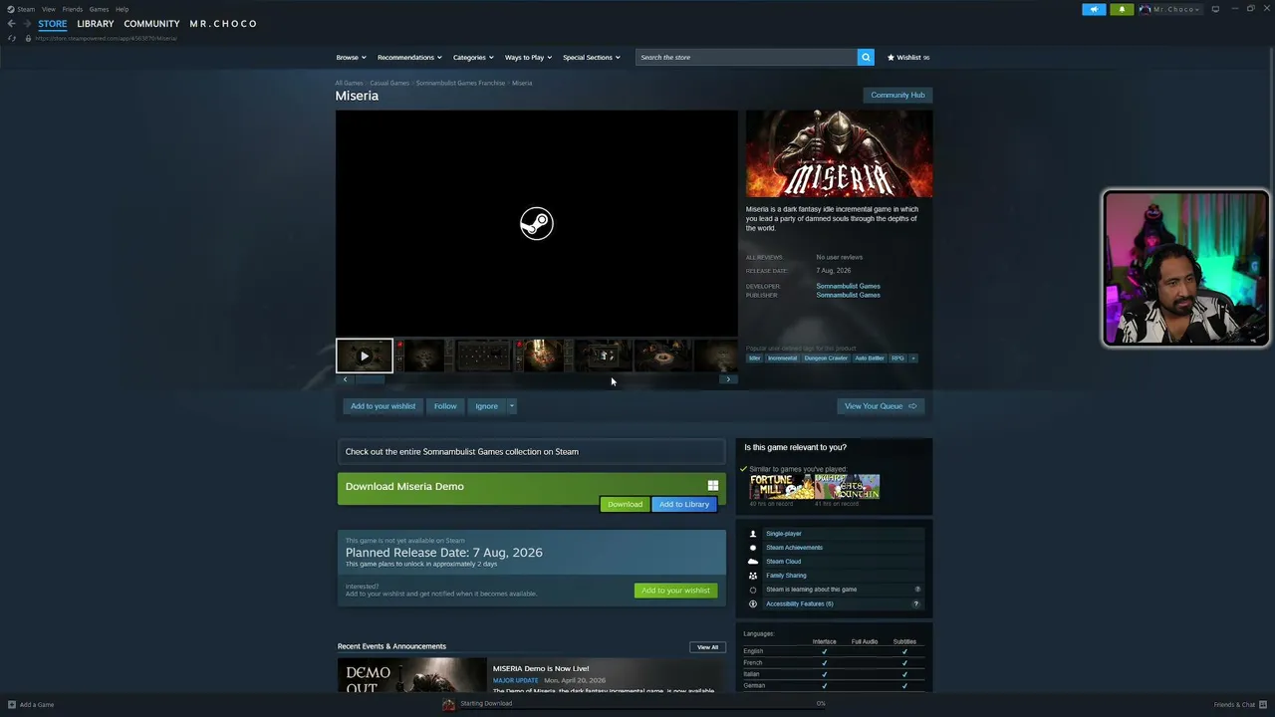
Task: Click the plus icon to add a tag
Action: click(912, 358)
